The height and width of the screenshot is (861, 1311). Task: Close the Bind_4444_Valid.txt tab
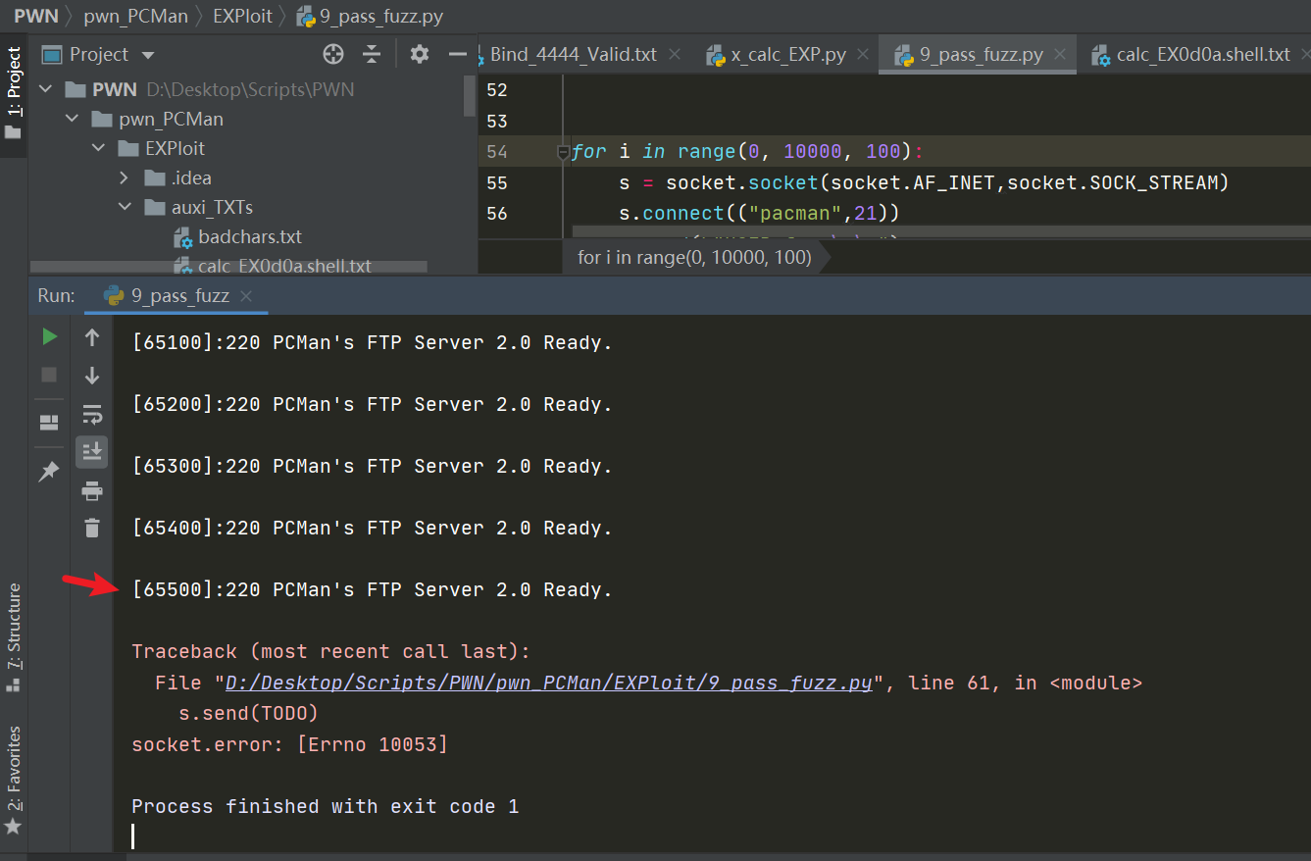point(675,54)
